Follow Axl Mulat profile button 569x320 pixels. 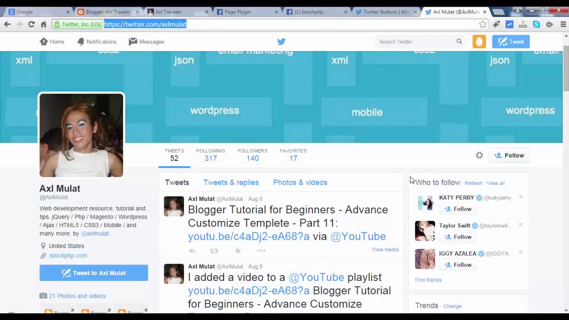tap(509, 156)
